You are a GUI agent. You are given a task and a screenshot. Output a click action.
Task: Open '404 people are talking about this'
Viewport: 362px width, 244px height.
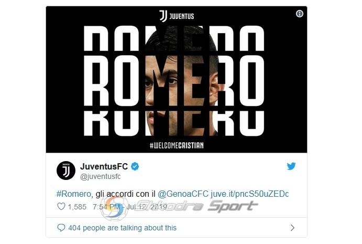pyautogui.click(x=123, y=228)
